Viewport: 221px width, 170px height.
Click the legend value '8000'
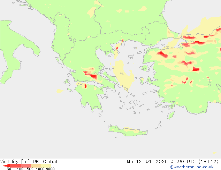tap(50, 169)
